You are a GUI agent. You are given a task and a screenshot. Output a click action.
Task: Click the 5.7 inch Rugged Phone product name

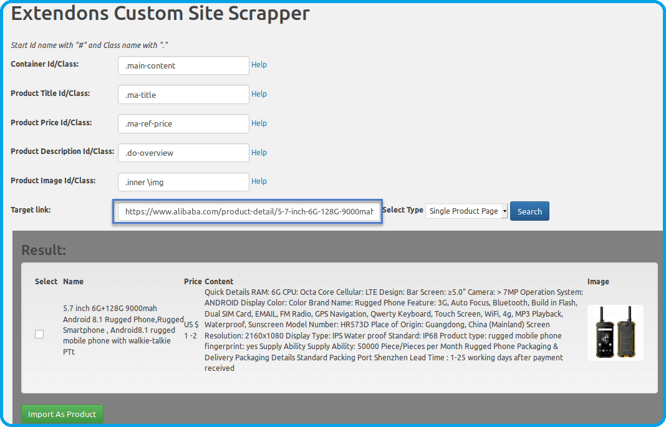[x=122, y=330]
